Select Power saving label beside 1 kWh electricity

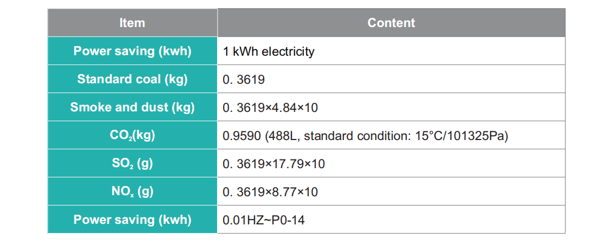point(132,51)
